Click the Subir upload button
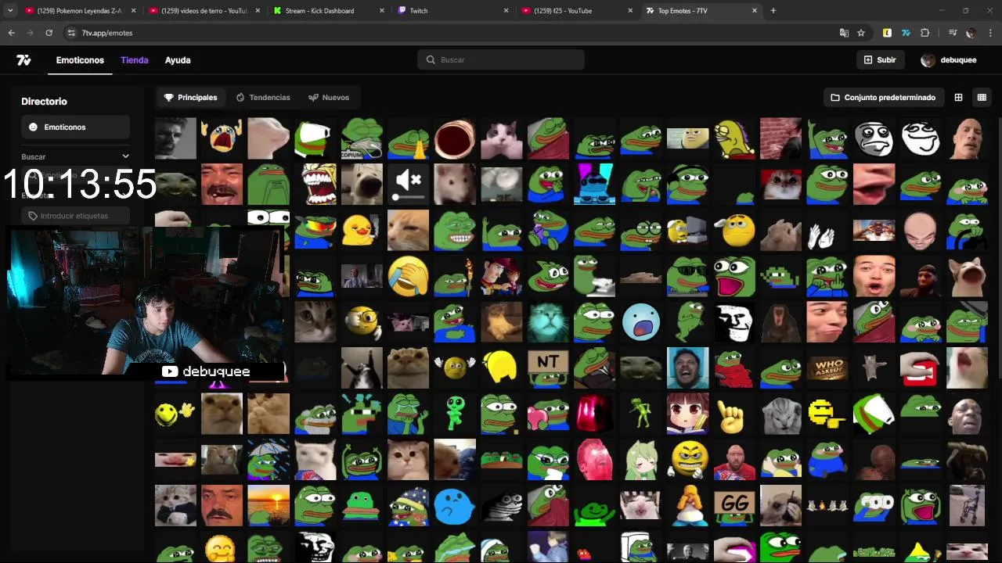 [880, 59]
